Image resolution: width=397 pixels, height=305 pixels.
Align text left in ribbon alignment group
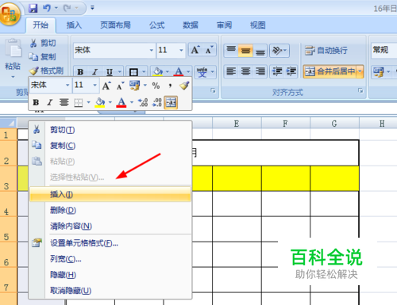(x=231, y=71)
